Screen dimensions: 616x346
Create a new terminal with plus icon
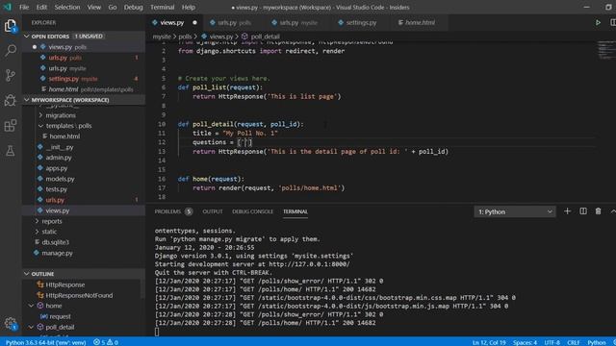point(567,211)
